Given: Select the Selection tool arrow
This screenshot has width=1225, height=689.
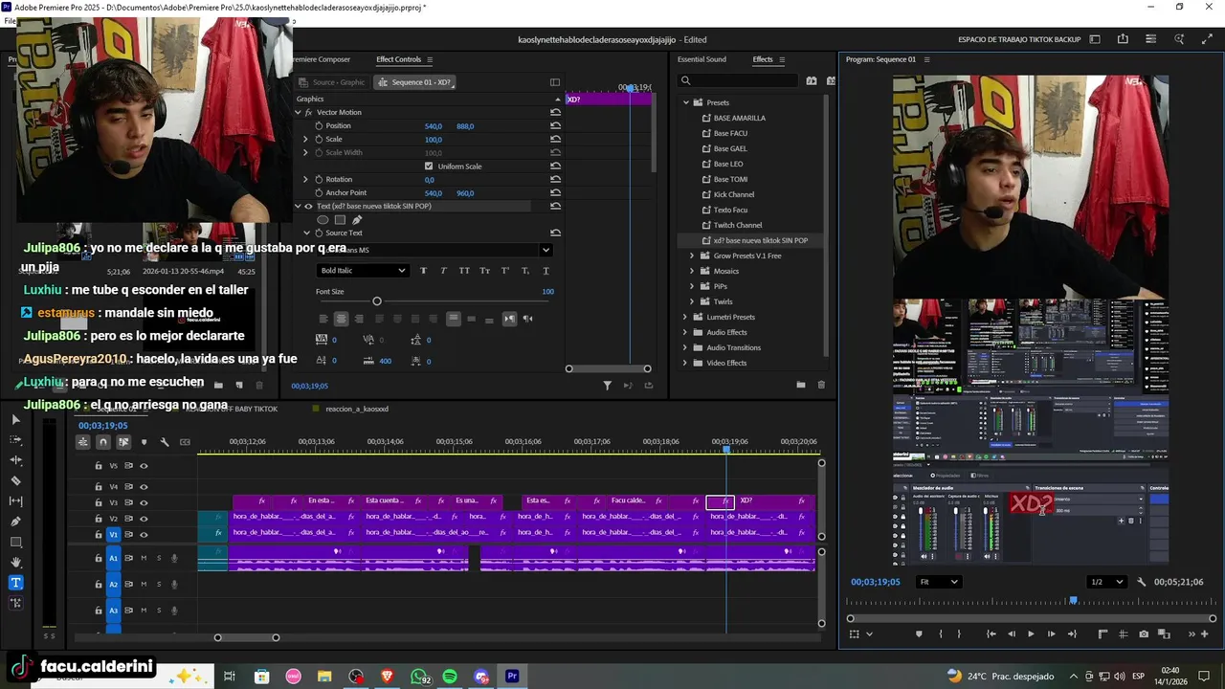Looking at the screenshot, I should (x=15, y=419).
